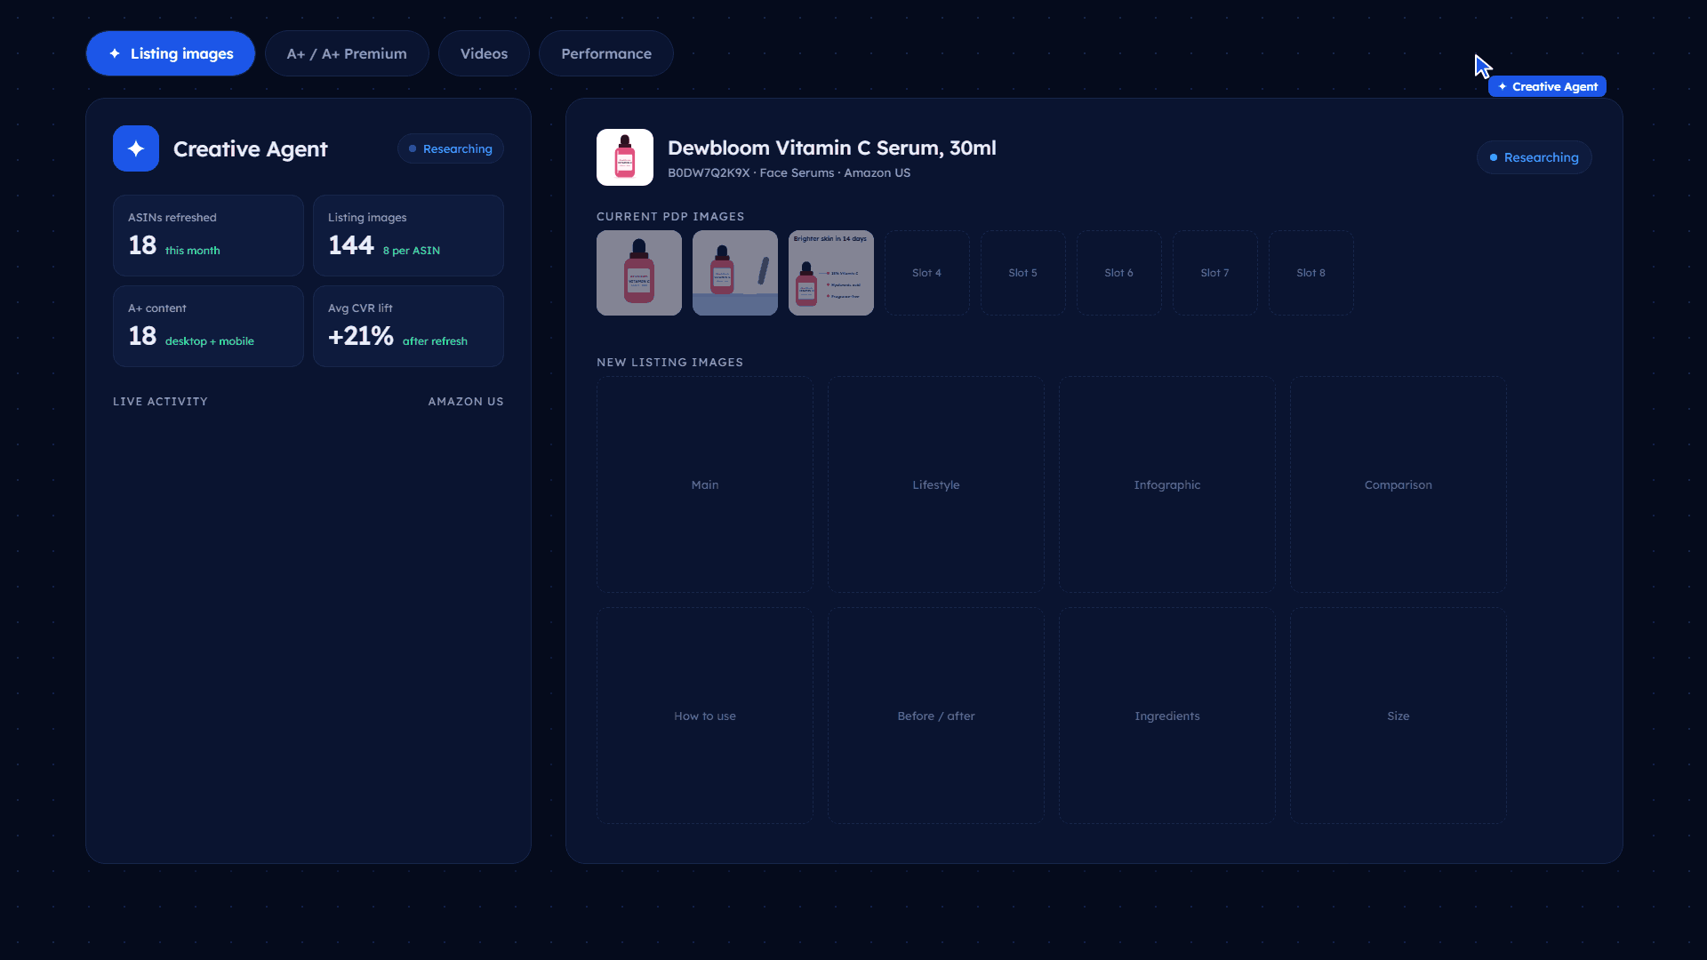Image resolution: width=1707 pixels, height=960 pixels.
Task: Select the Size image tile
Action: coord(1398,716)
